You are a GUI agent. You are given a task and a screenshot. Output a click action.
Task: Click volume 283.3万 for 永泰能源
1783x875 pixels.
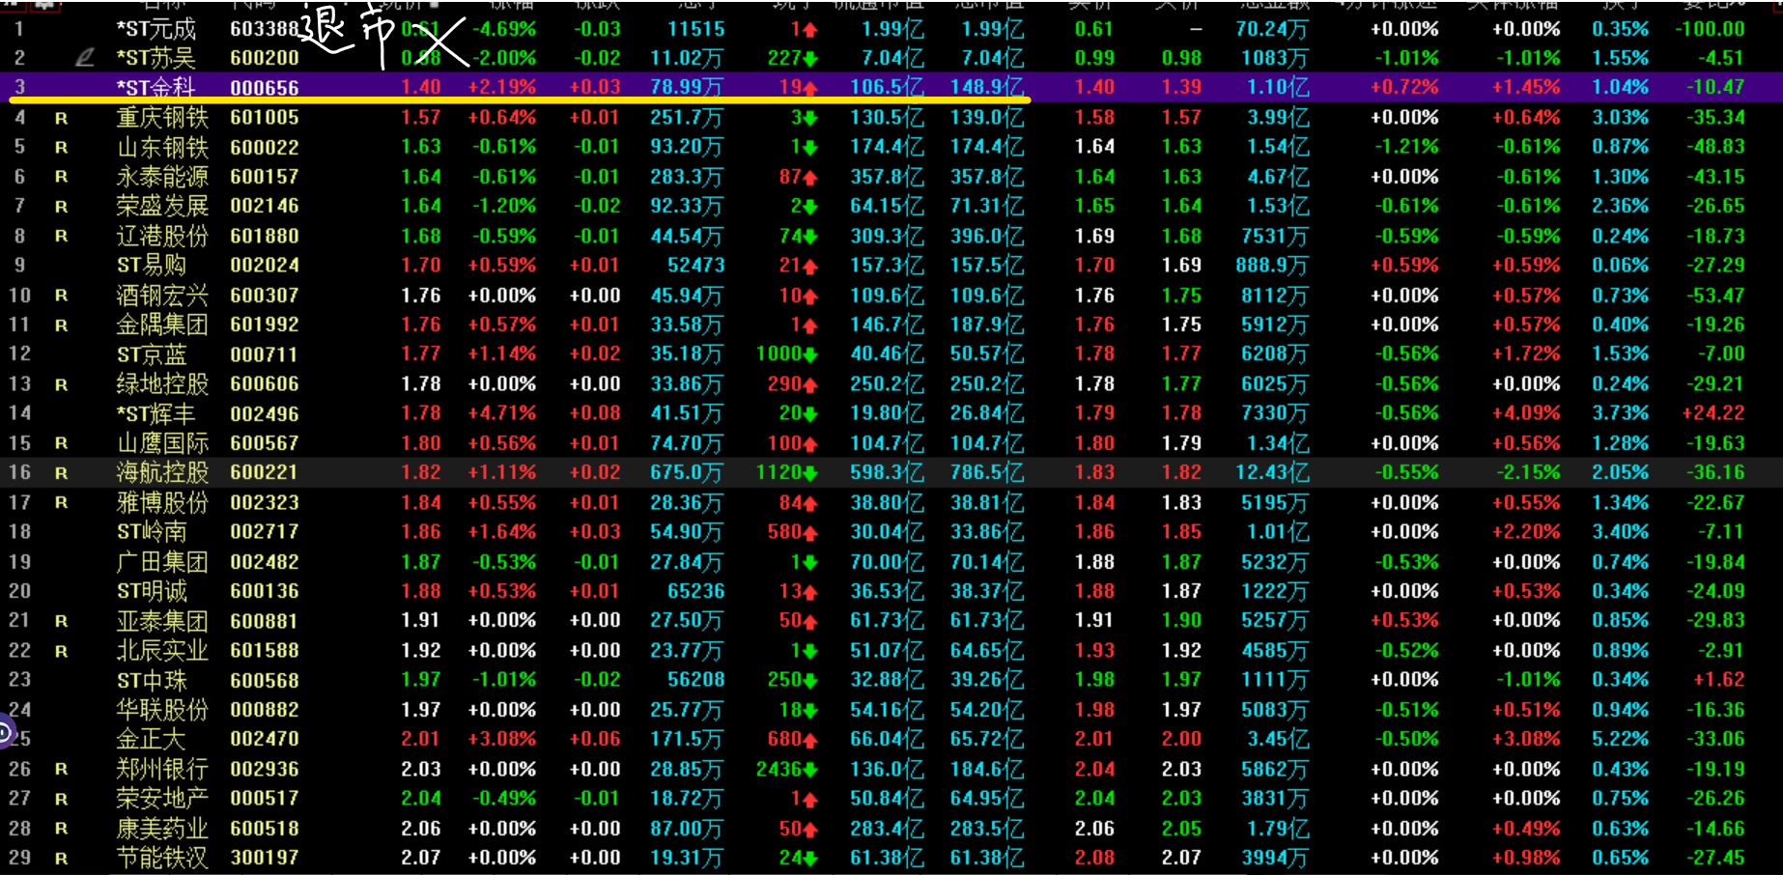(x=687, y=177)
